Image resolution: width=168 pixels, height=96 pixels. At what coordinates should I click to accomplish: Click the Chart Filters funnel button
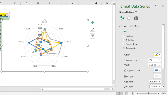tap(93, 36)
